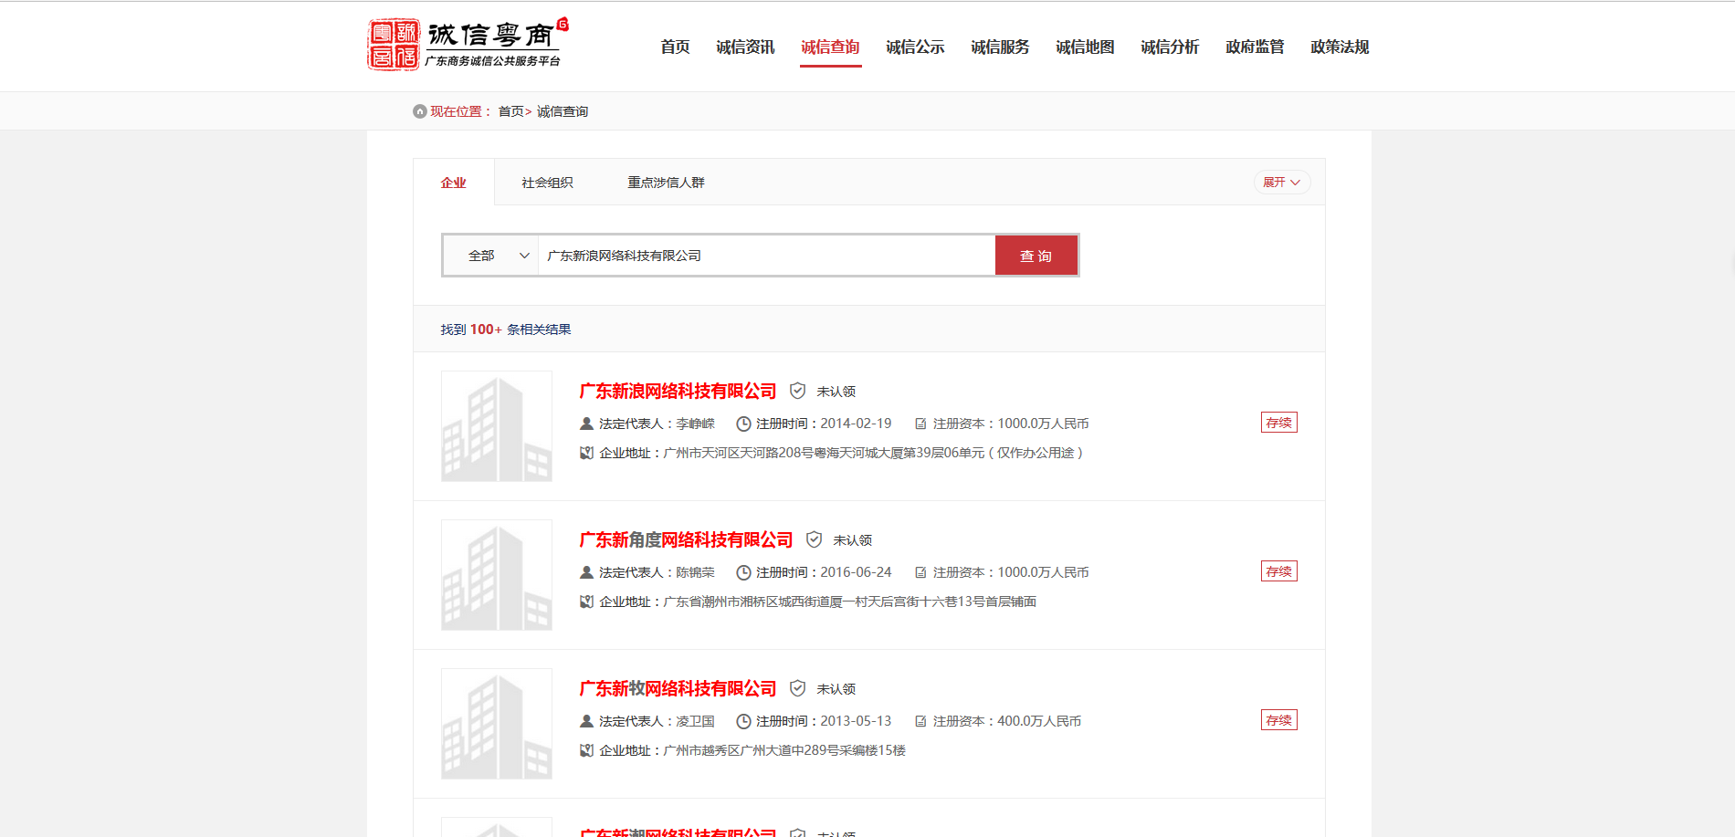The width and height of the screenshot is (1735, 837).
Task: Click the 诚信粤商 site logo
Action: point(467,44)
